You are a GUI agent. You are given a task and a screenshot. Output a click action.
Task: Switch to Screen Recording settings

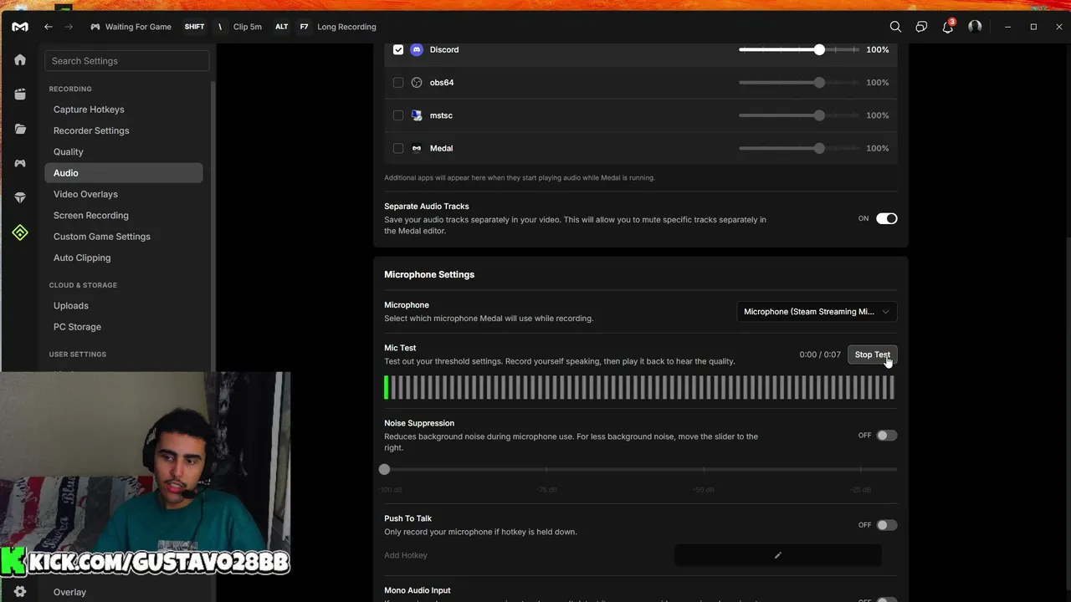click(91, 216)
